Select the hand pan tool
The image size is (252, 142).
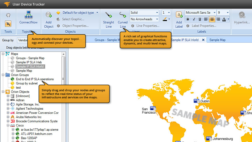8,15
